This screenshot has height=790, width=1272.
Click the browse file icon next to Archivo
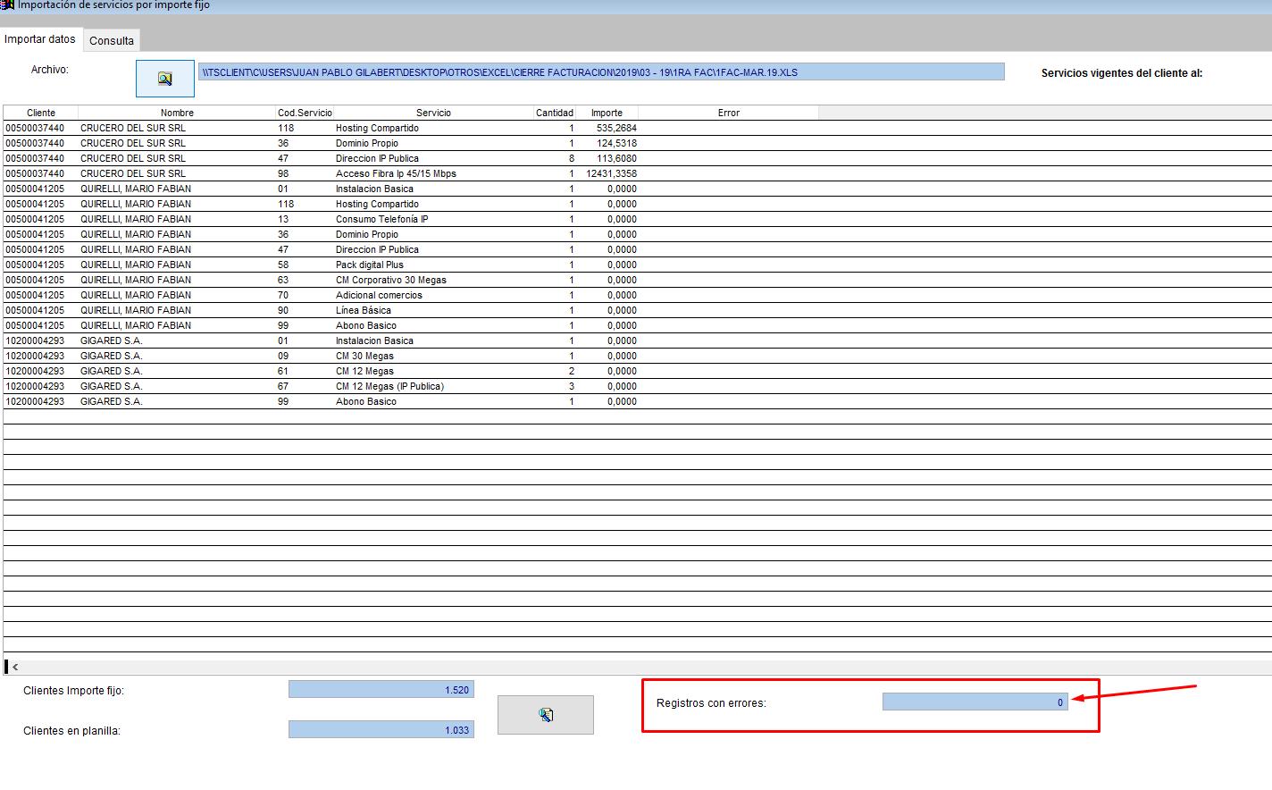coord(164,79)
